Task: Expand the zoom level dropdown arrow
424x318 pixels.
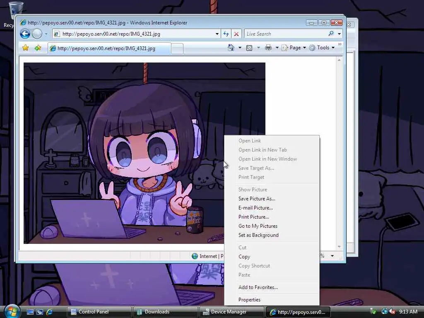Action: [332, 256]
